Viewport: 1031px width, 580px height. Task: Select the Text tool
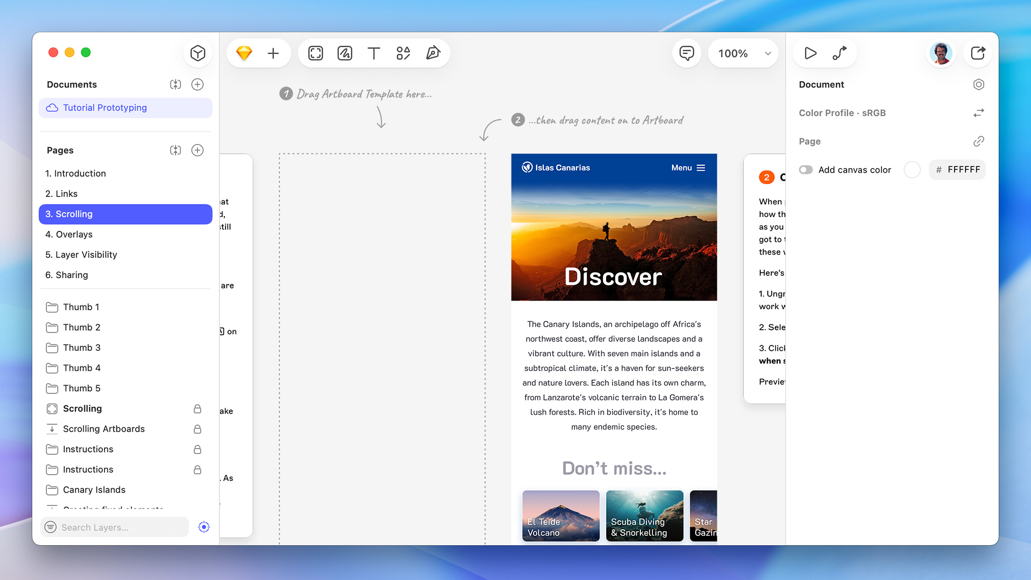tap(374, 53)
